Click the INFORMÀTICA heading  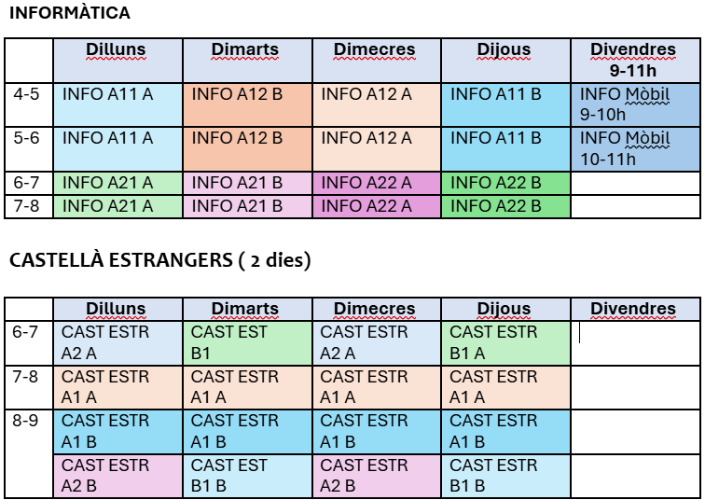click(x=70, y=14)
